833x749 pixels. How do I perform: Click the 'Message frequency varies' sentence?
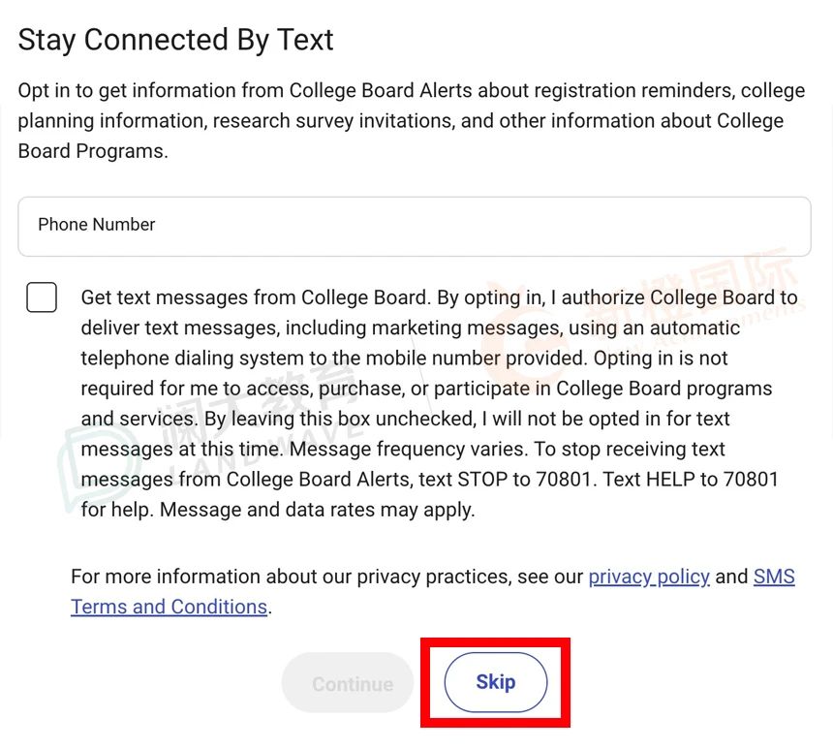[x=409, y=450]
